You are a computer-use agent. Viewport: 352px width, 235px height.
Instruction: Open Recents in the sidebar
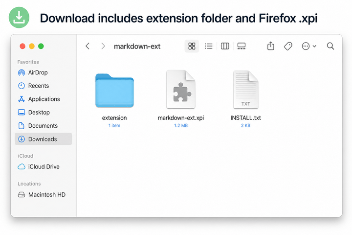(44, 86)
